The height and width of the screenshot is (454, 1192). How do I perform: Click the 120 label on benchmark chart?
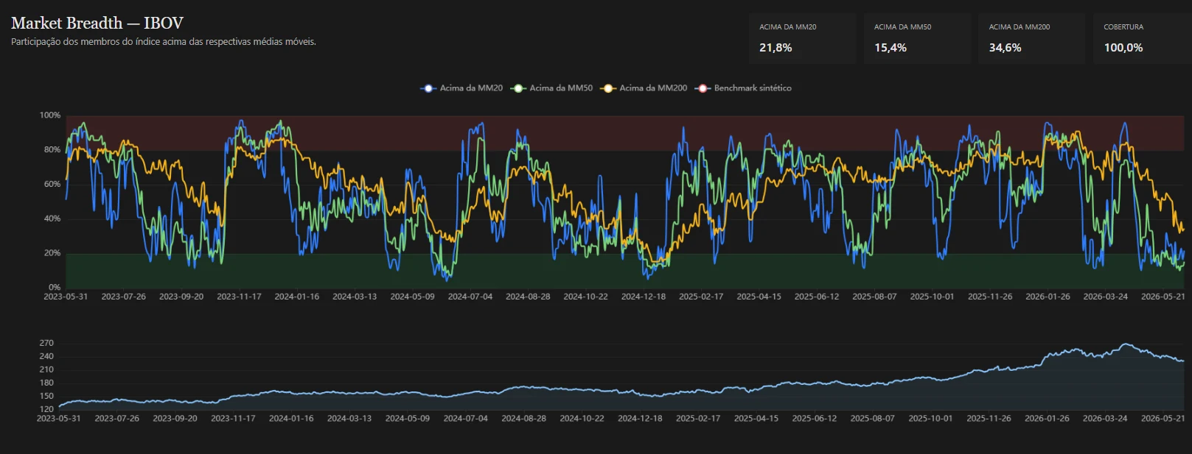(46, 409)
